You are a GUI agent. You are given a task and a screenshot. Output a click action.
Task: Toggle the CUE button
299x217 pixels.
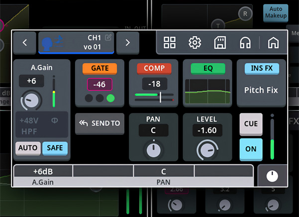[x=251, y=124]
